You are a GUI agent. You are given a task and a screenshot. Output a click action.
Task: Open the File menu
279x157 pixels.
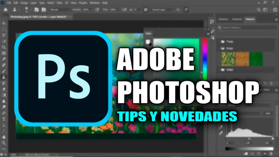[x=9, y=3]
